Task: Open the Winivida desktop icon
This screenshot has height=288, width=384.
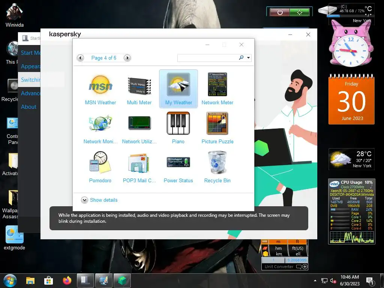Action: (15, 16)
